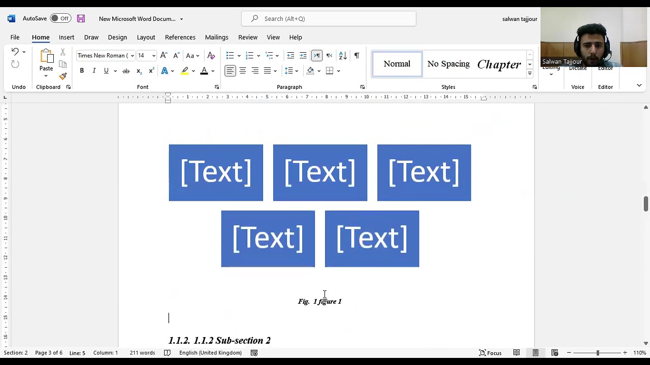
Task: Open the Styles pane launcher
Action: [534, 87]
